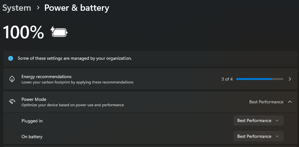Viewport: 299px width, 147px height.
Task: Click the 100% battery level text
Action: point(23,32)
